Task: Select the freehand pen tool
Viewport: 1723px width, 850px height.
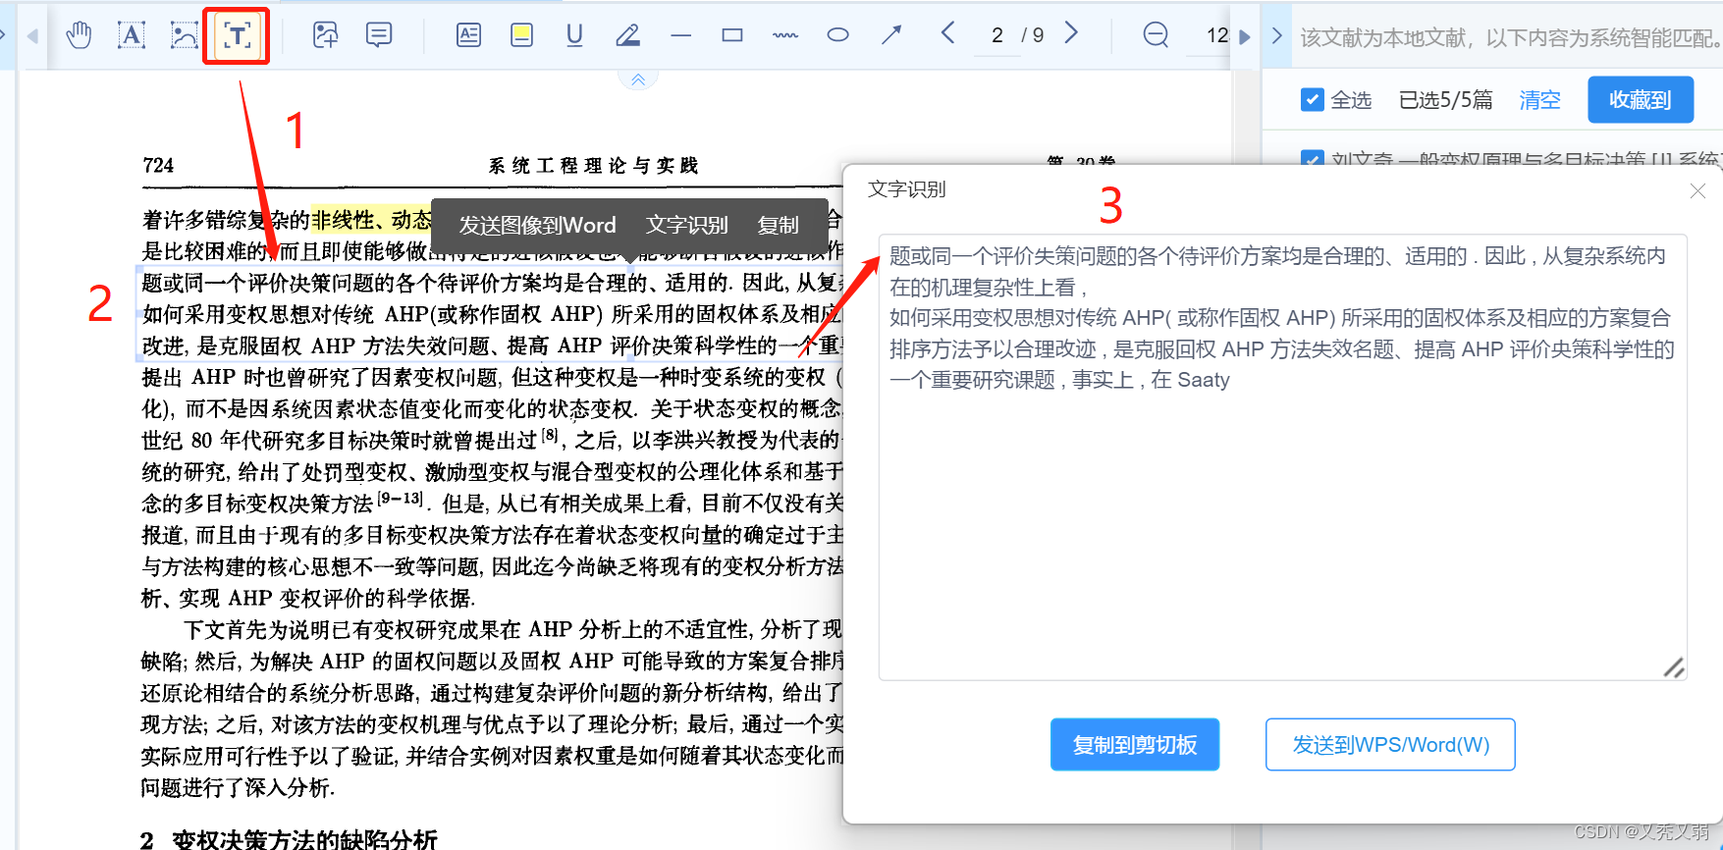Action: (x=627, y=35)
